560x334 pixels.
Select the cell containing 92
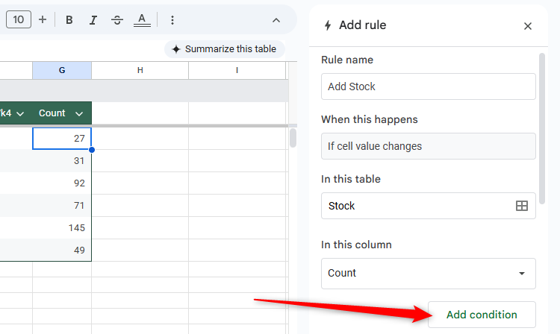[62, 182]
